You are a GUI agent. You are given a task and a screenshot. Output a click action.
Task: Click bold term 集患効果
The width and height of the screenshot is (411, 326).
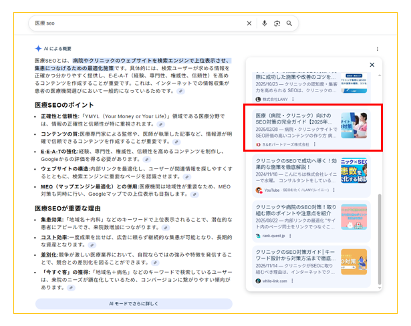pos(51,220)
